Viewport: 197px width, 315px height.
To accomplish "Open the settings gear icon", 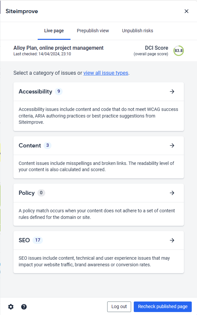I will click(11, 307).
